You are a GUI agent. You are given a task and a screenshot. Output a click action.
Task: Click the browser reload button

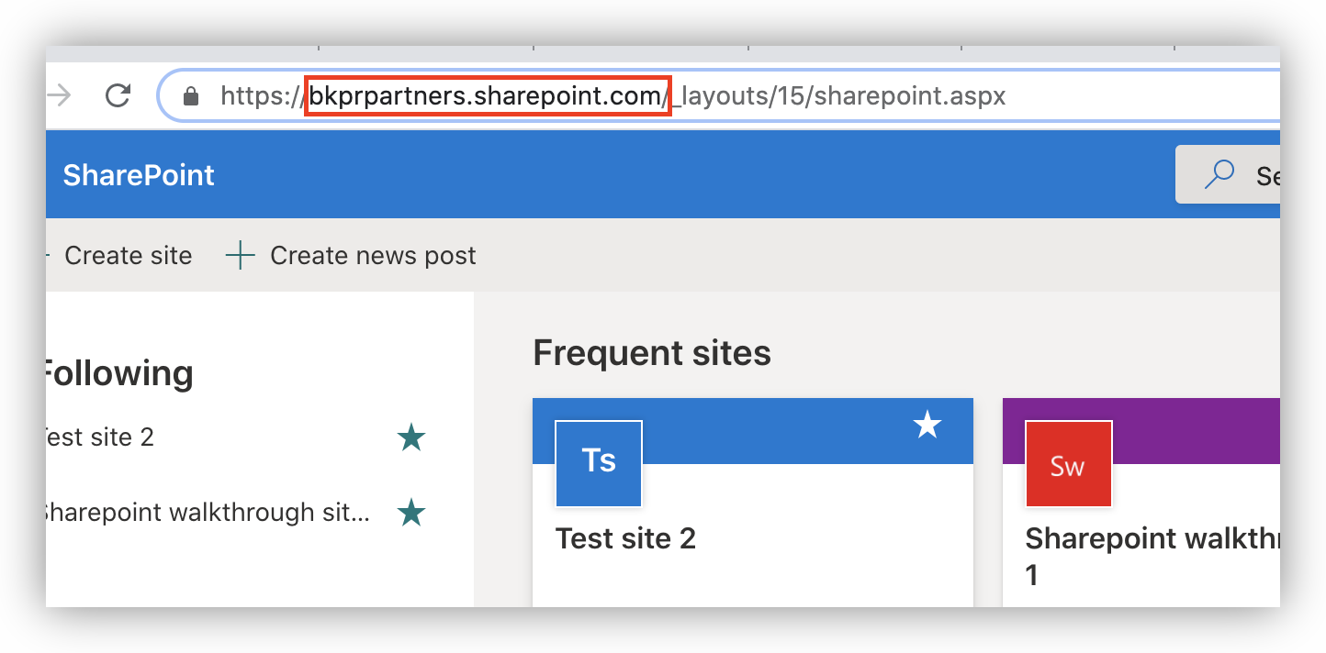point(118,95)
